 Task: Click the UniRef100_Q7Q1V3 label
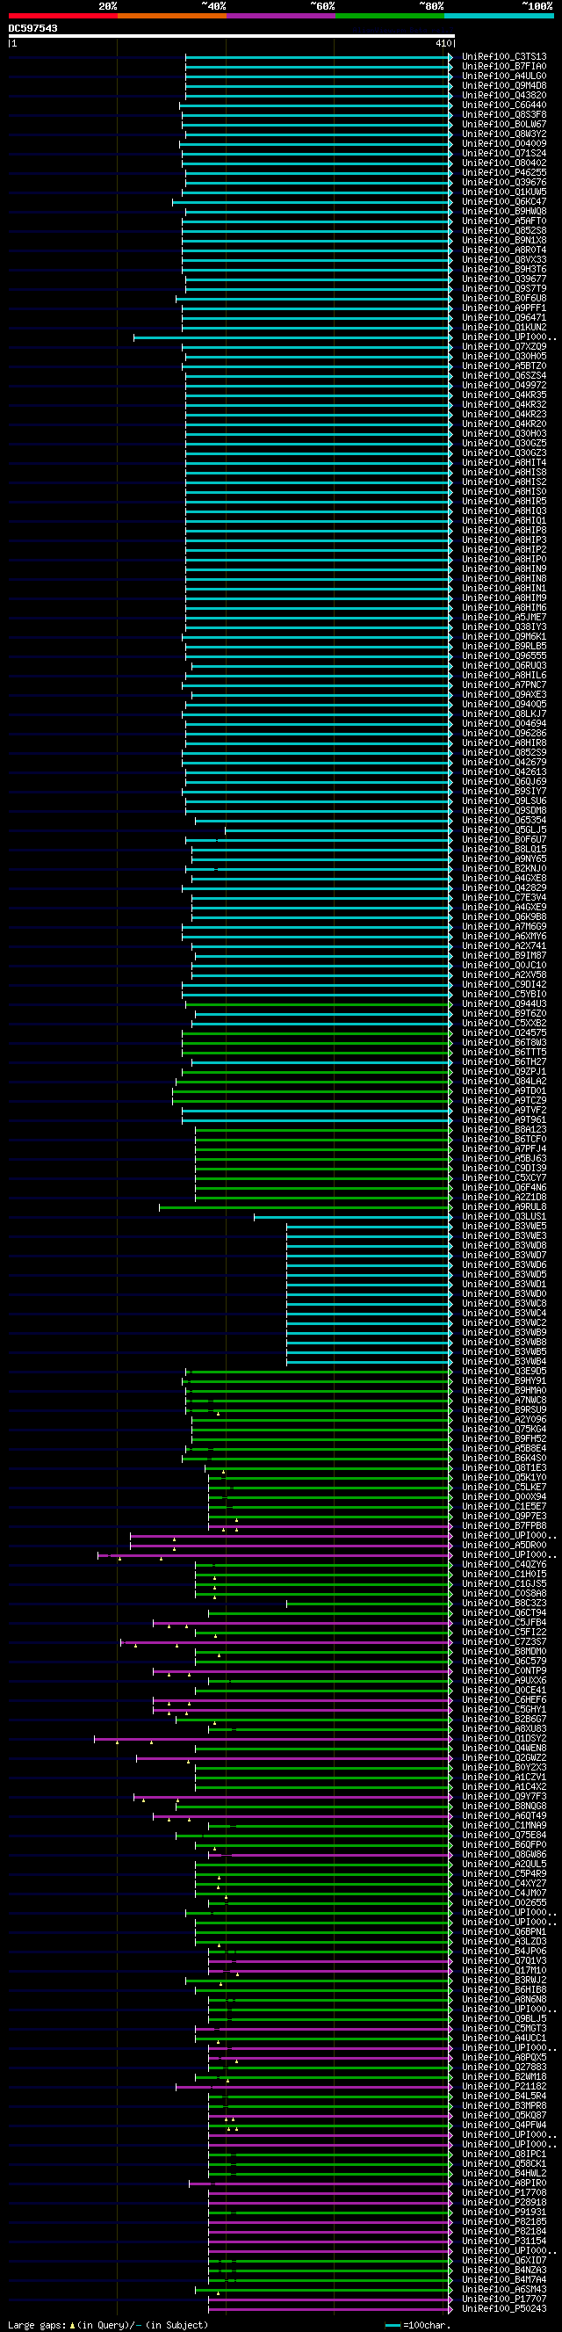click(x=504, y=1961)
